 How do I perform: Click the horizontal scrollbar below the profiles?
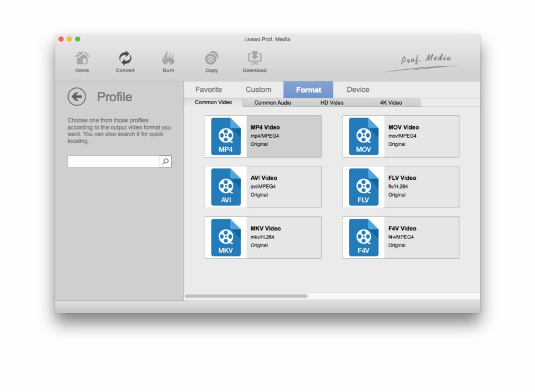[x=247, y=295]
